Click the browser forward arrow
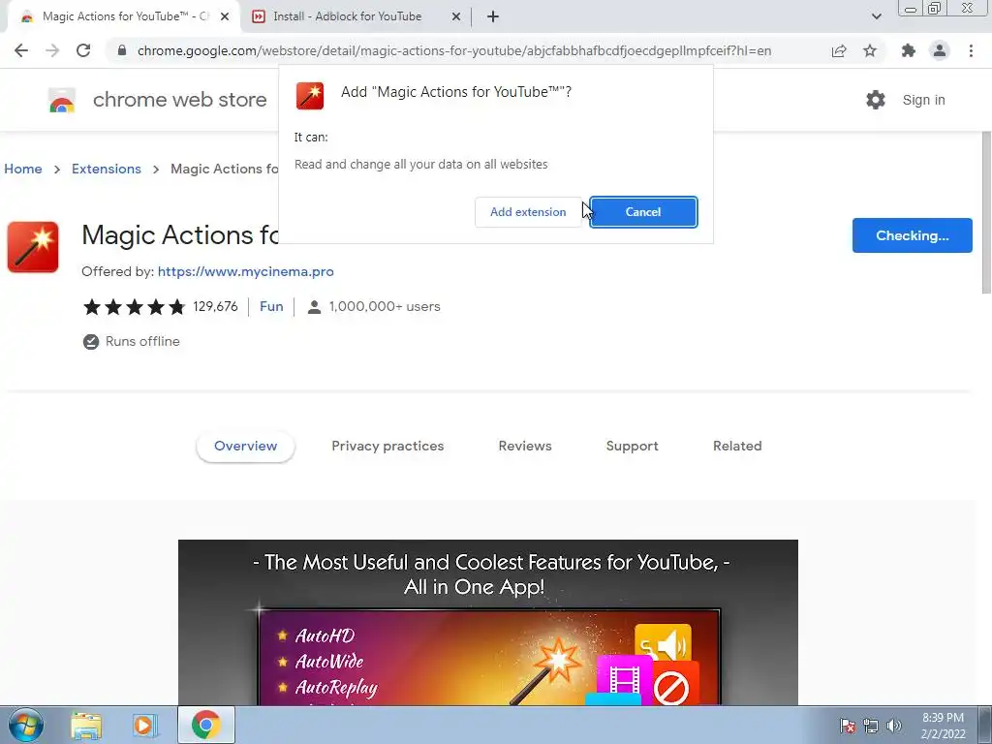Screen dimensions: 992x744 tap(52, 50)
